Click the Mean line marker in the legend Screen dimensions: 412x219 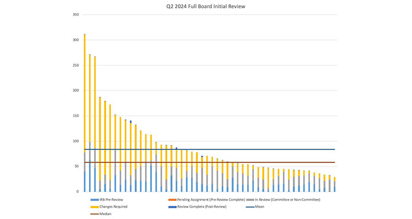point(249,207)
